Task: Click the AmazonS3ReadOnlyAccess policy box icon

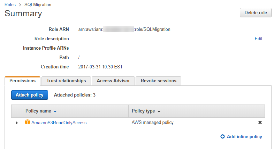Action: pos(28,122)
